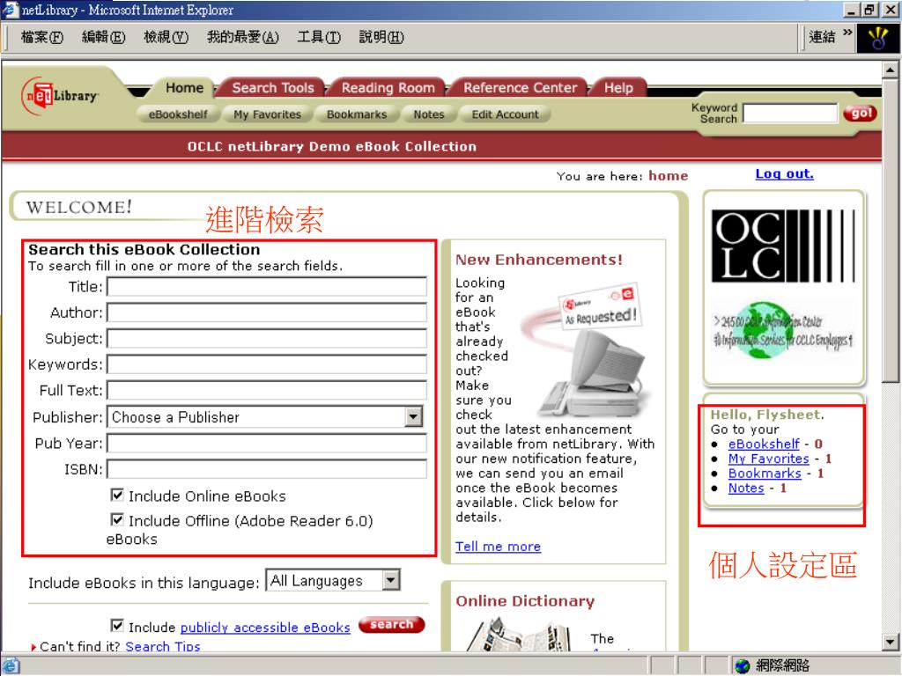
Task: Select the Home tab
Action: click(x=184, y=88)
